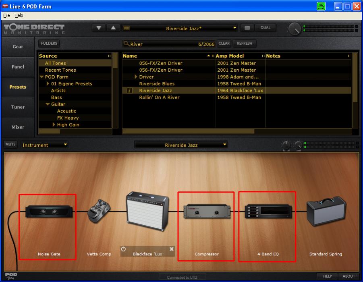The height and width of the screenshot is (282, 363).
Task: Select the Standard Spring reverb unit
Action: tap(326, 211)
